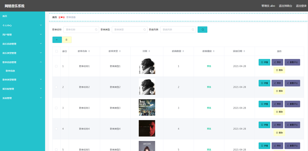Sort table by 歌单类型 column arrows
Screen dimensions: 308x151
[x=120, y=51]
